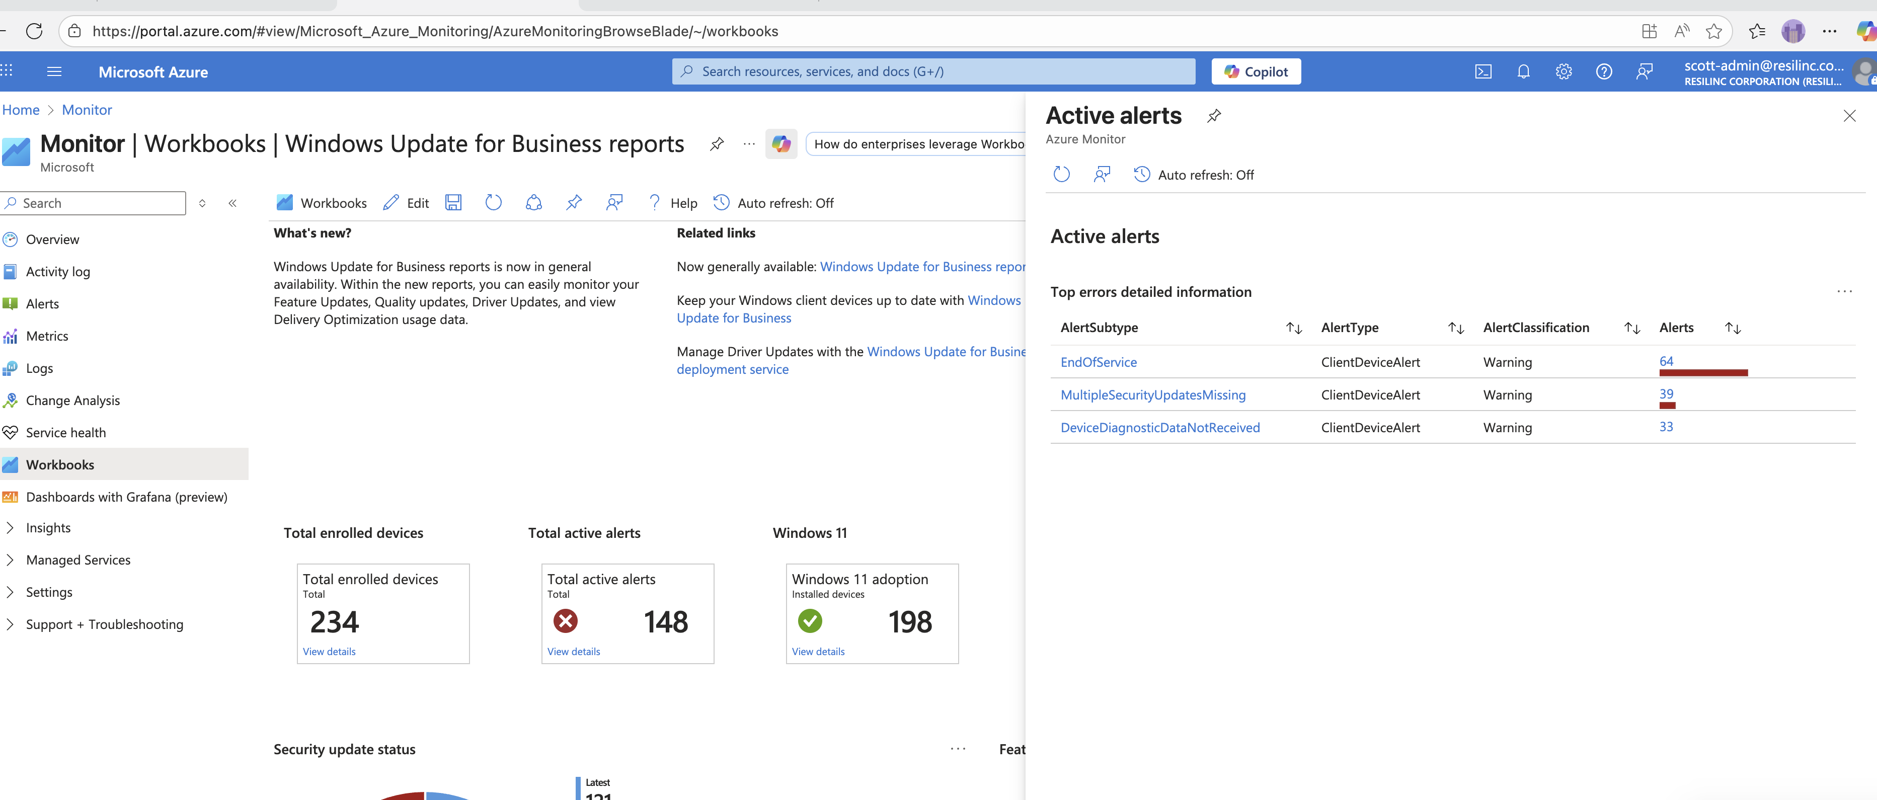1877x800 pixels.
Task: Refresh the workbook using toolbar refresh icon
Action: tap(493, 203)
